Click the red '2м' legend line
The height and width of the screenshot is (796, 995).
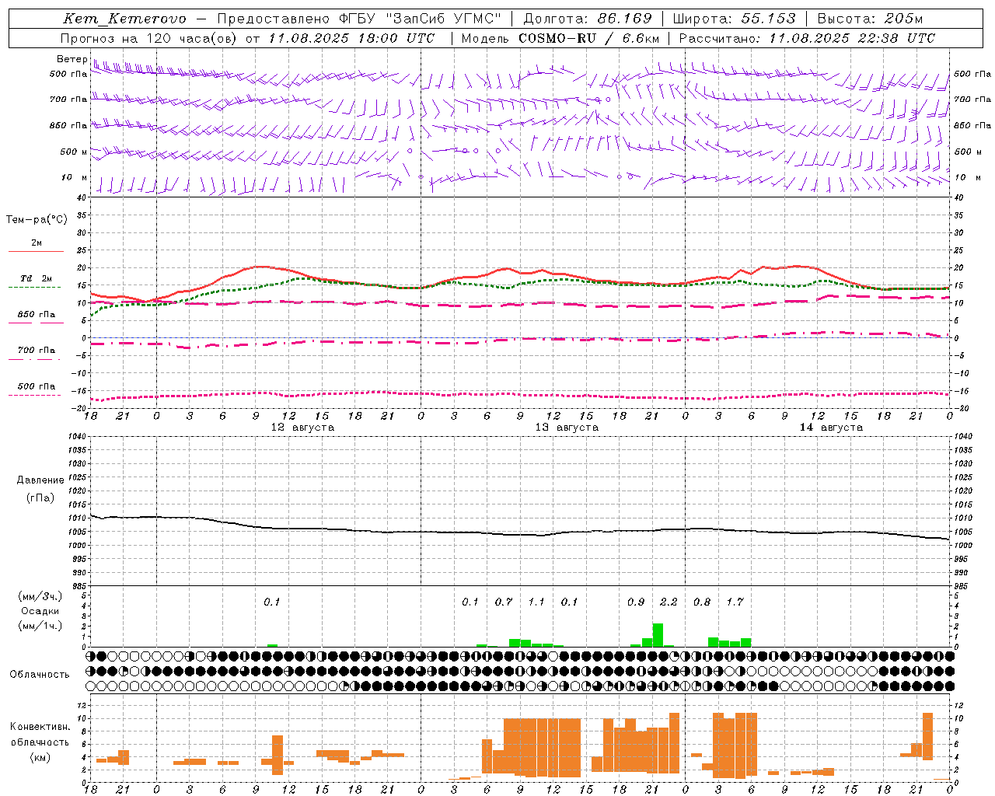(x=36, y=251)
